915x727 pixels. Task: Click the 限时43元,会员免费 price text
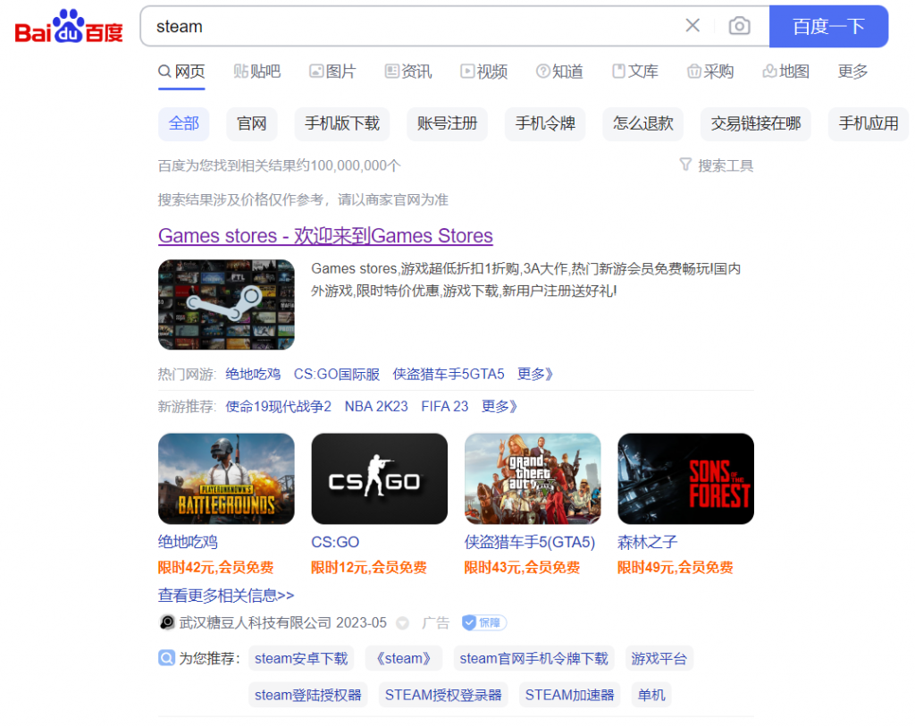click(x=522, y=568)
